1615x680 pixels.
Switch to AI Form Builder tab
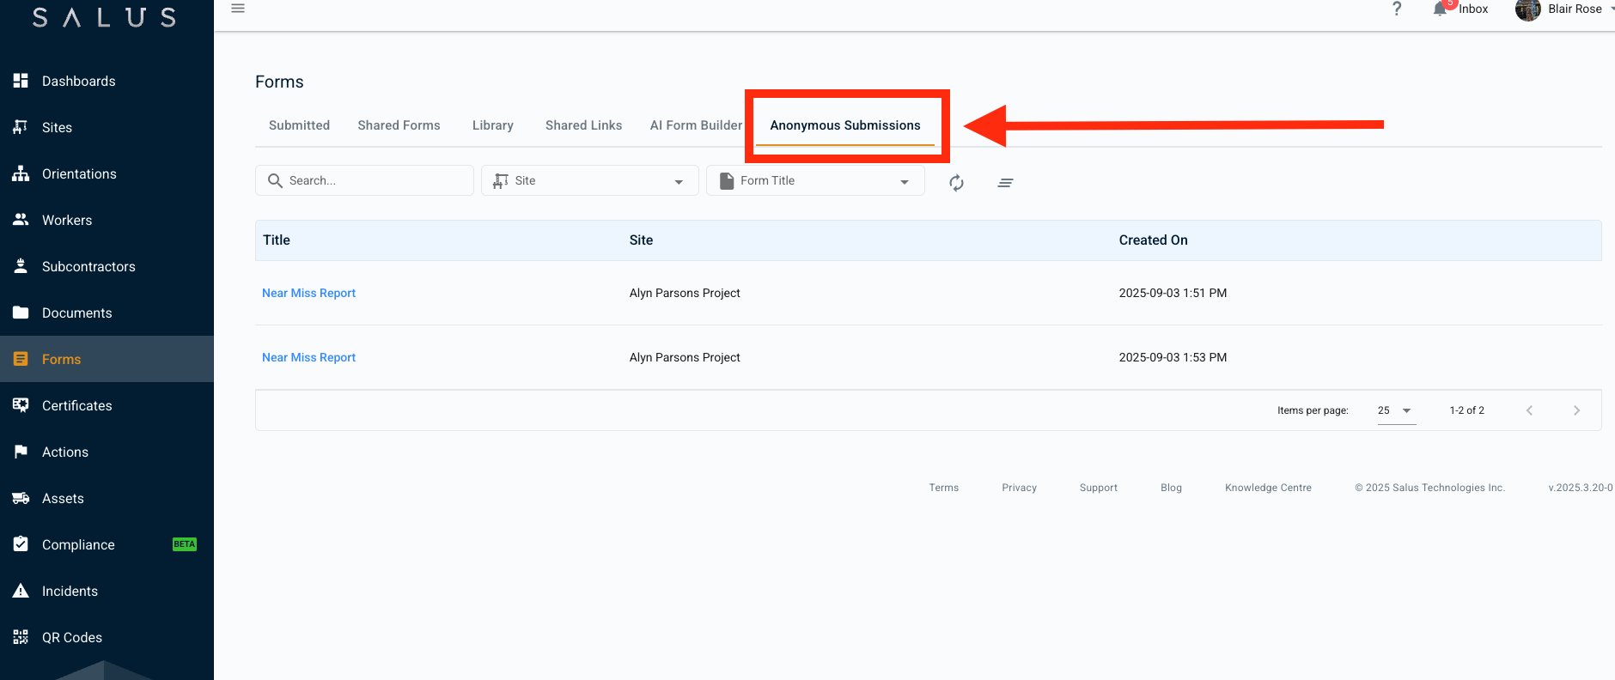[695, 125]
